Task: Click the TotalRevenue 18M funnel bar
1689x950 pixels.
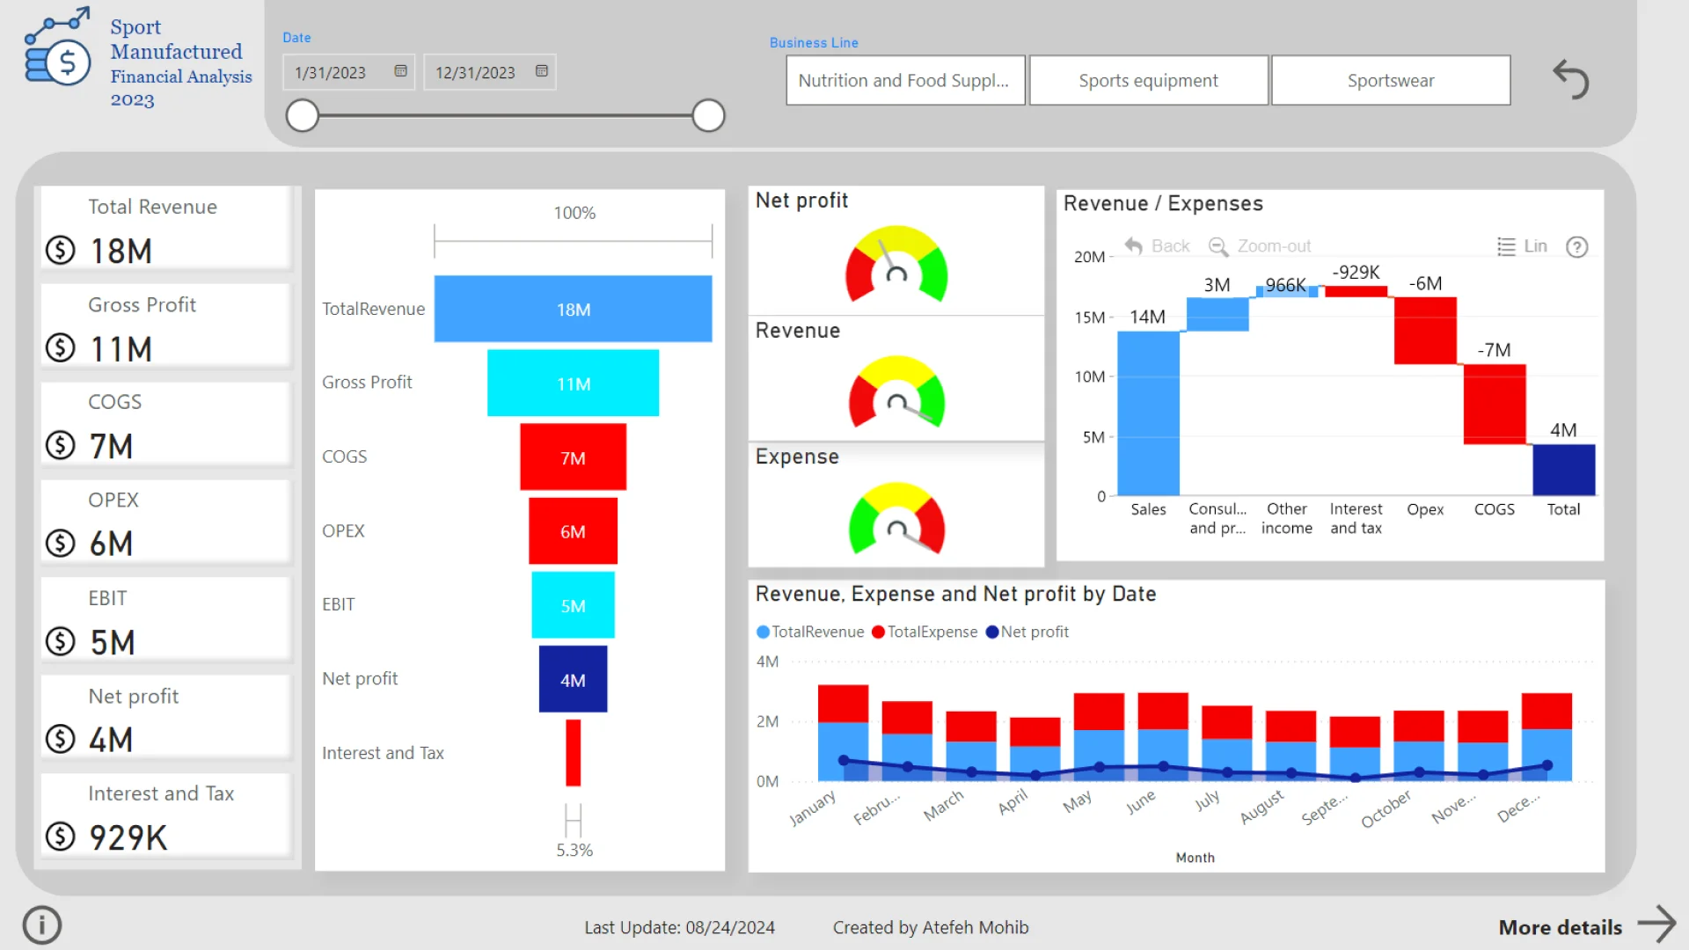Action: (573, 309)
